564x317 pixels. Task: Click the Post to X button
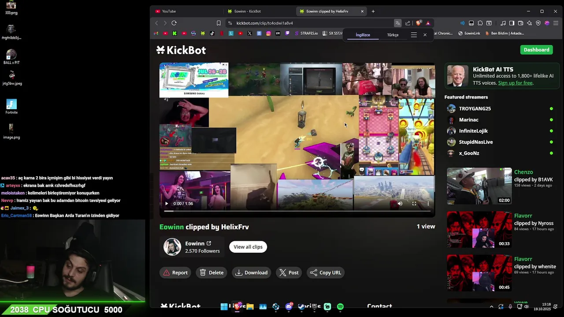pos(289,273)
